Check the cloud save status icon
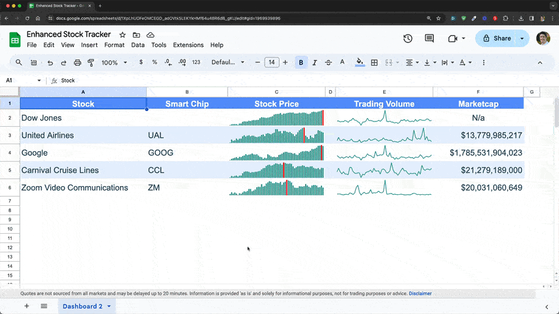The width and height of the screenshot is (559, 314). 150,35
